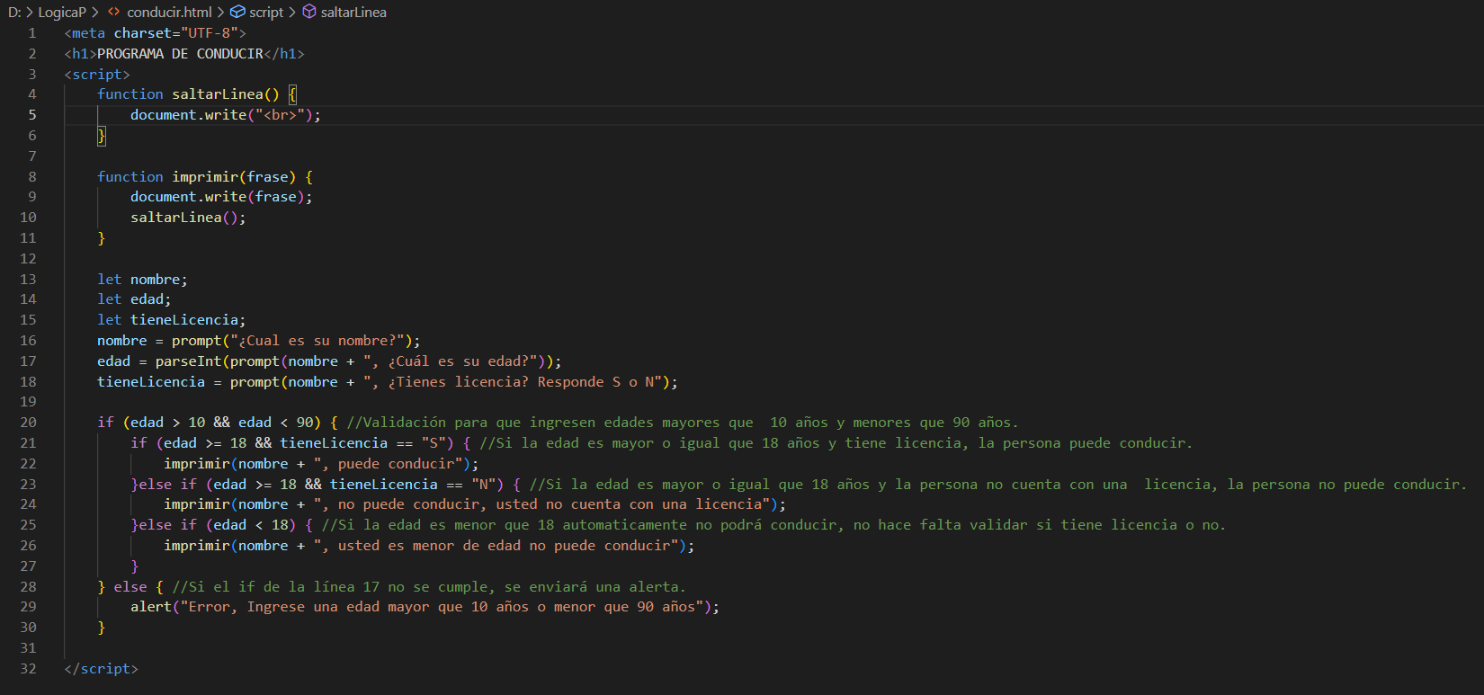
Task: Click the cube icon beside saltarLinea breadcrumb
Action: [x=309, y=12]
